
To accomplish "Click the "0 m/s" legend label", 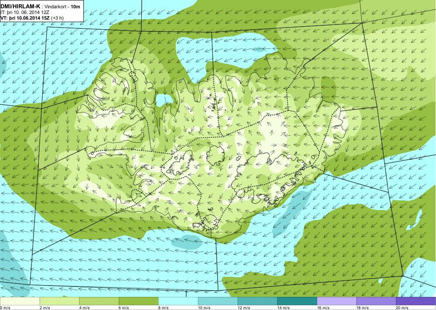I will click(5, 308).
